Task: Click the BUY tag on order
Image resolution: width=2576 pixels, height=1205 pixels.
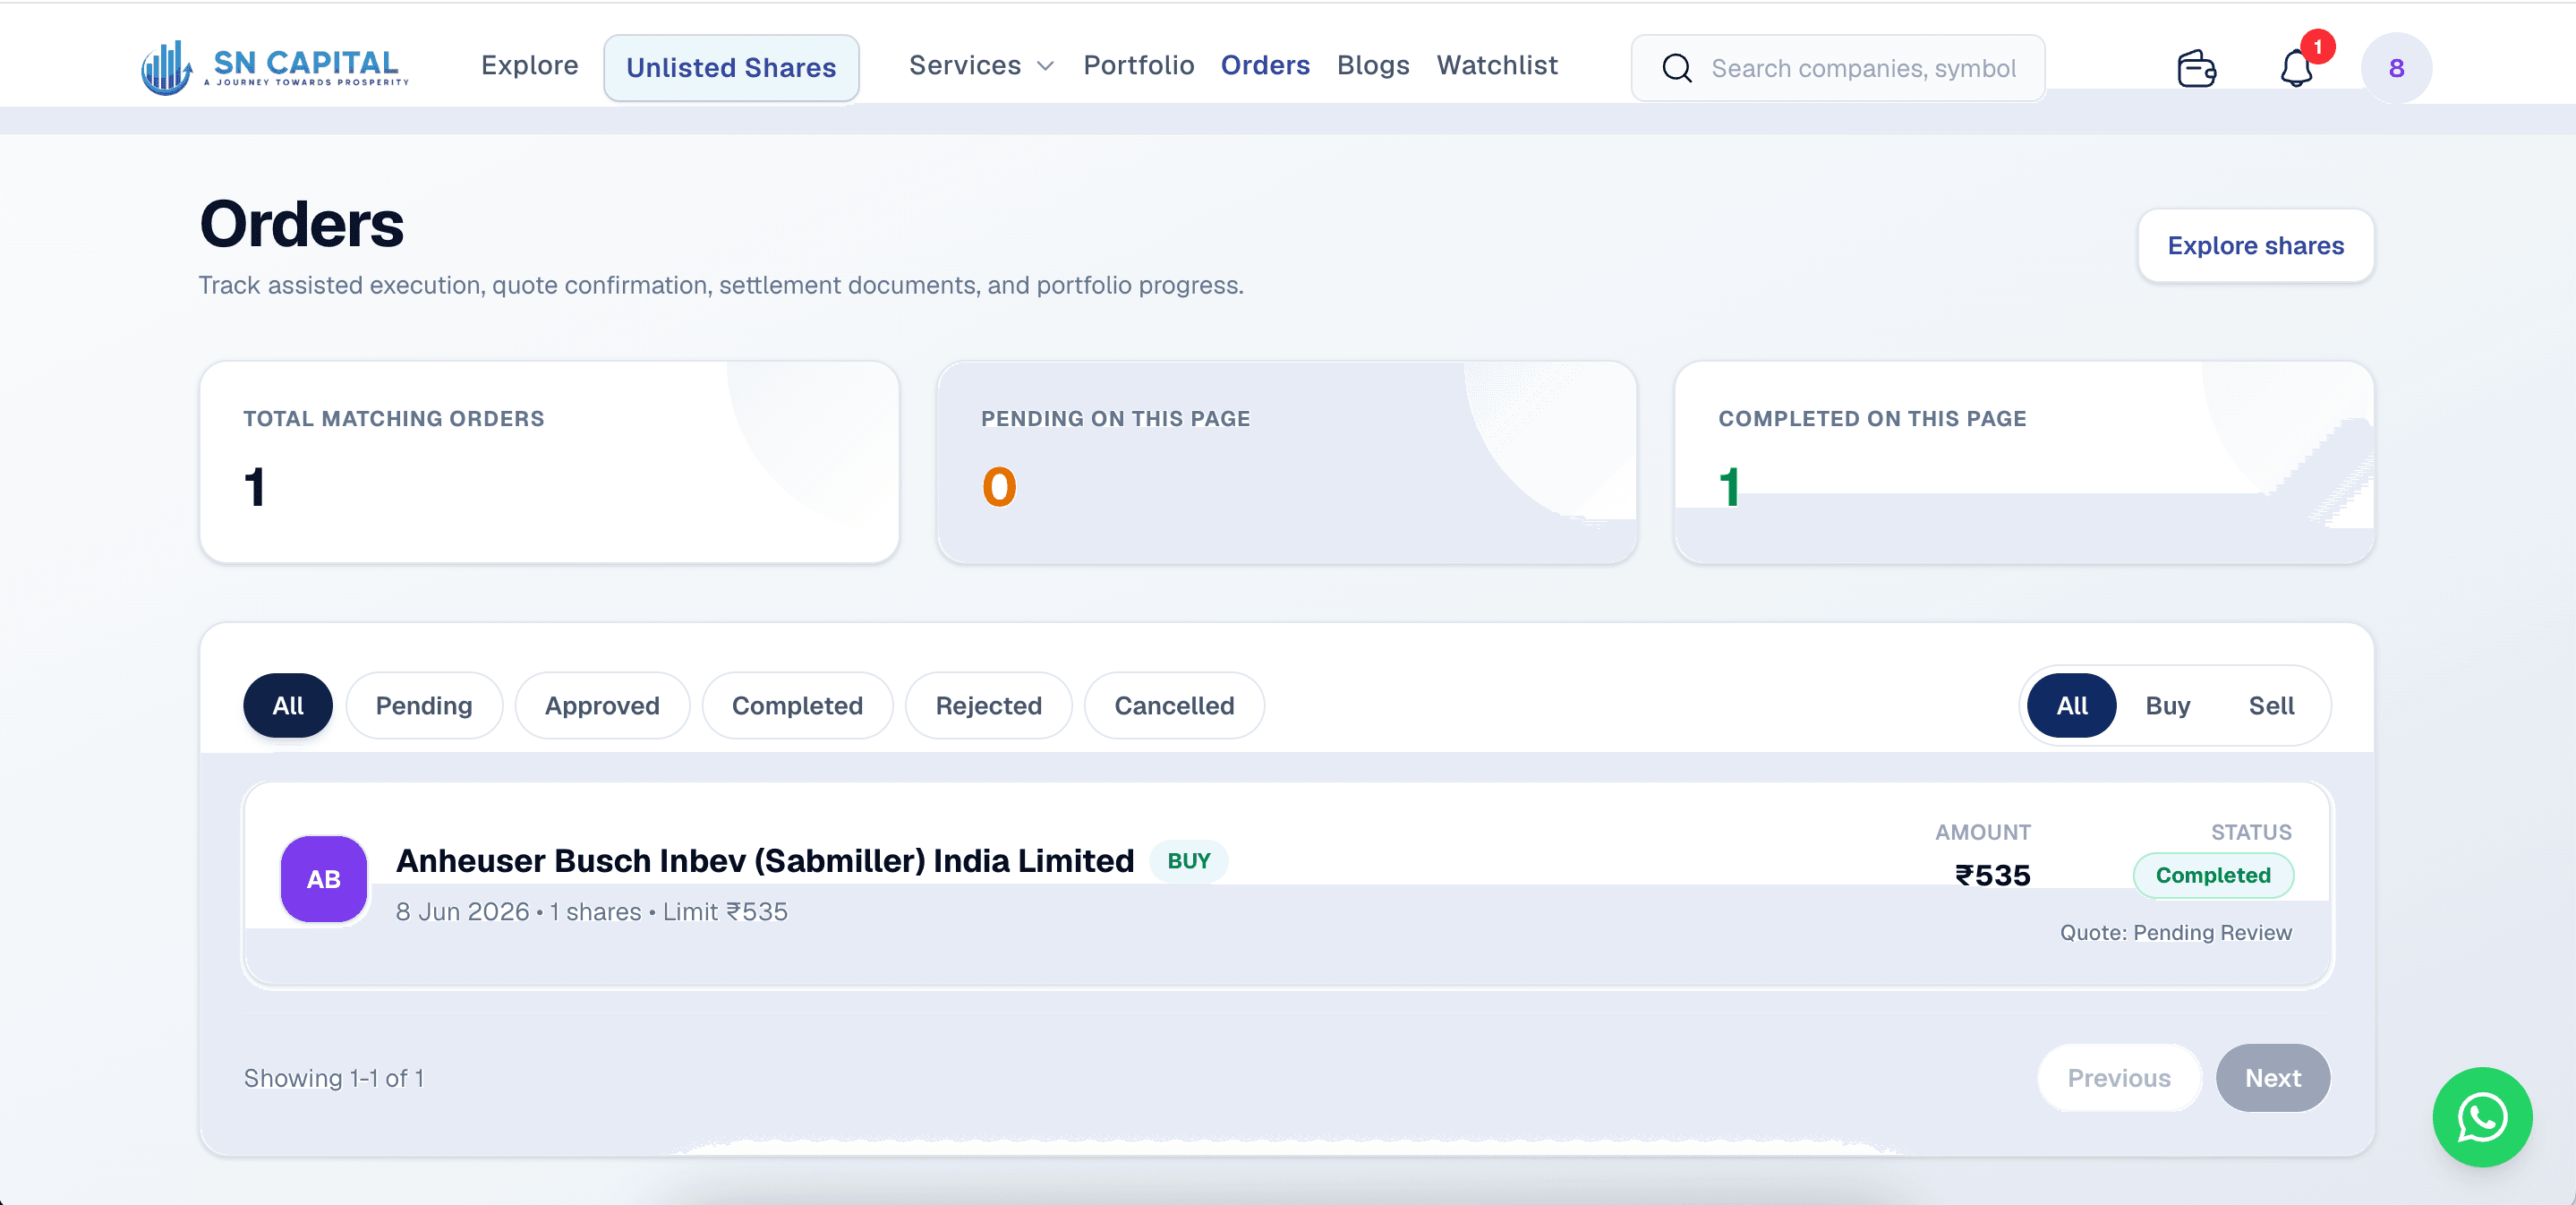Action: pos(1188,860)
